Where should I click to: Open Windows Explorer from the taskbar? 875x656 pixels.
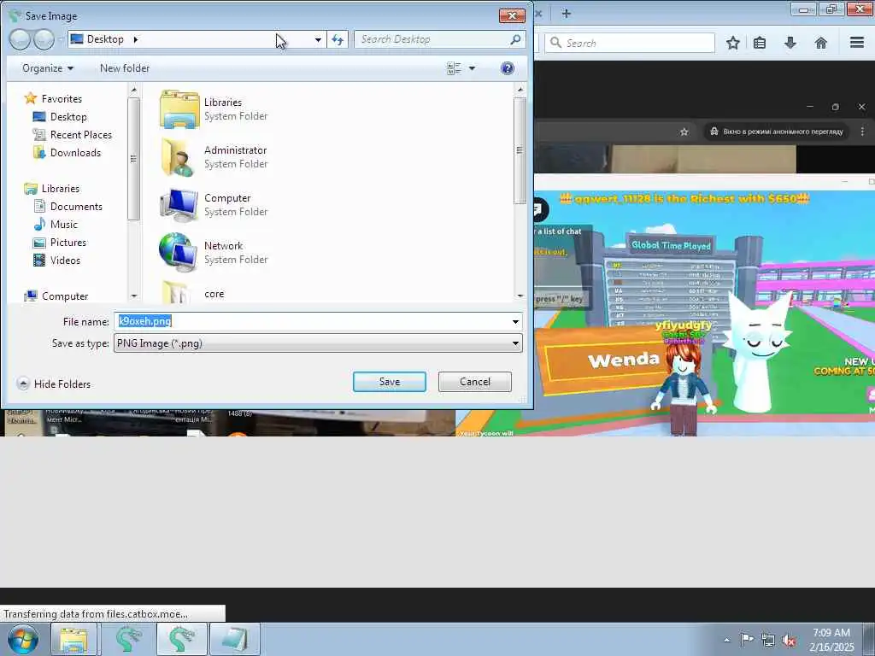[73, 640]
